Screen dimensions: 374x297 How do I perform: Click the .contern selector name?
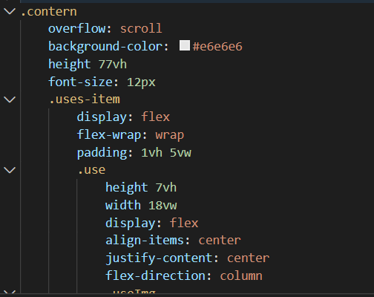click(49, 12)
